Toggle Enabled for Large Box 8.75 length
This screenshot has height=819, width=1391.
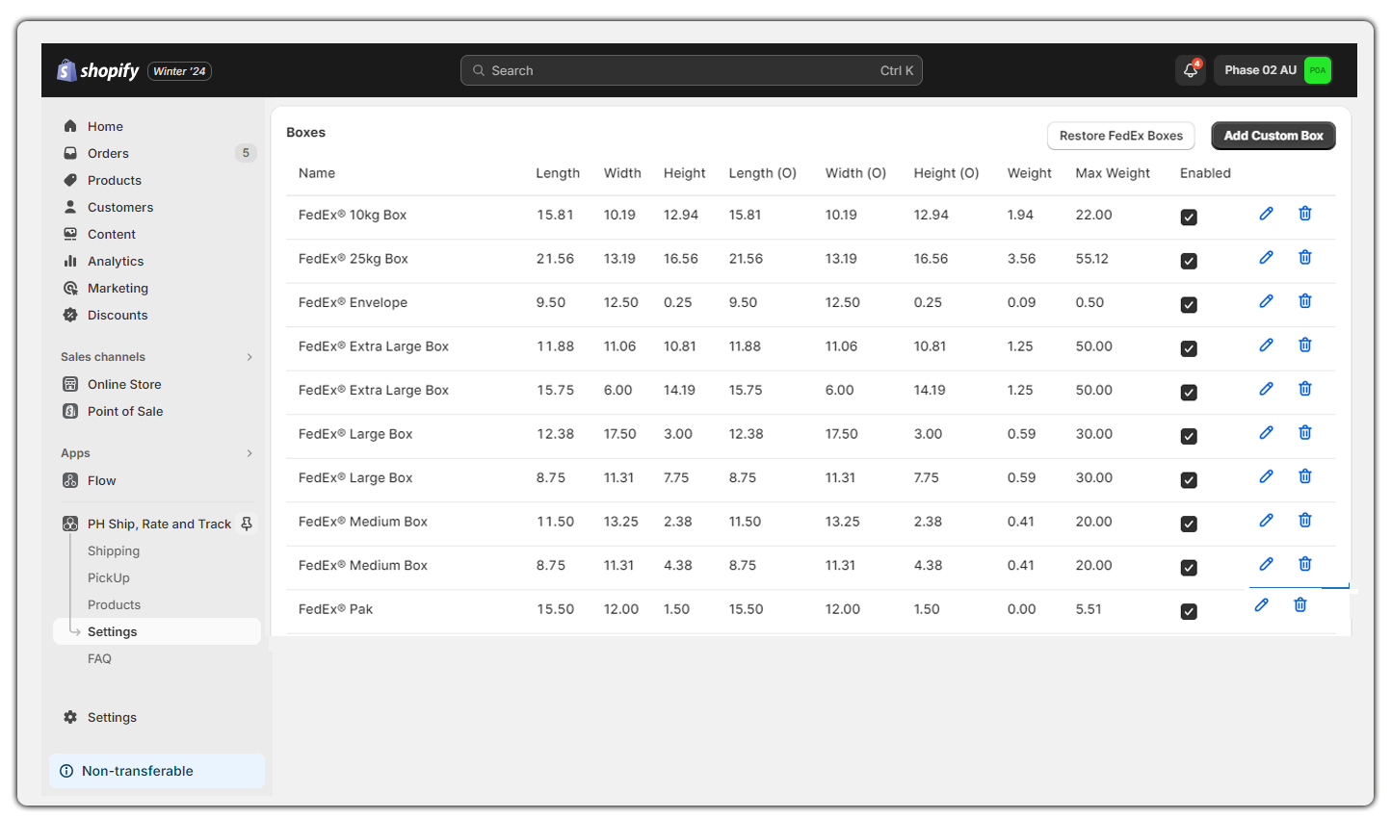click(x=1189, y=480)
